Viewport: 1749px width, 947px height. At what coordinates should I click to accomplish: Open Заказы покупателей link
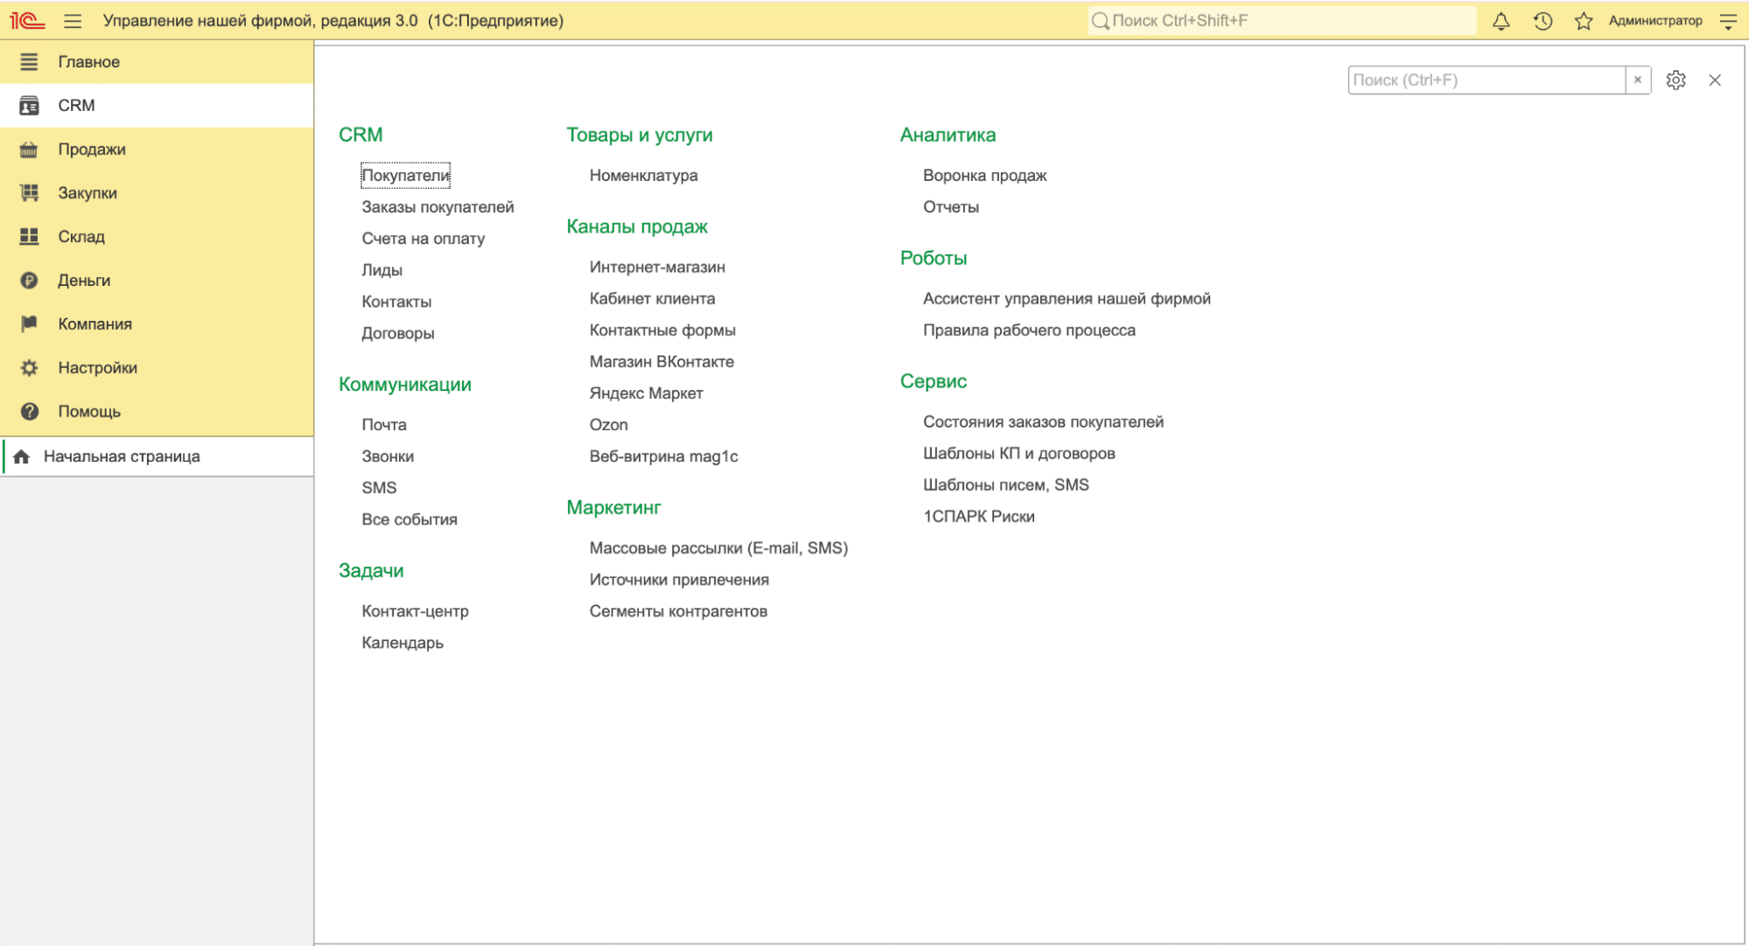(x=437, y=207)
